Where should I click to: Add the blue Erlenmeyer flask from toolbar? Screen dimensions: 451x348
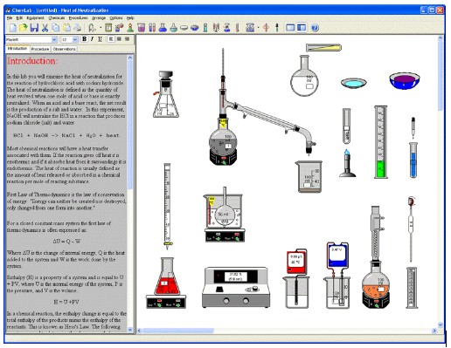tap(163, 28)
